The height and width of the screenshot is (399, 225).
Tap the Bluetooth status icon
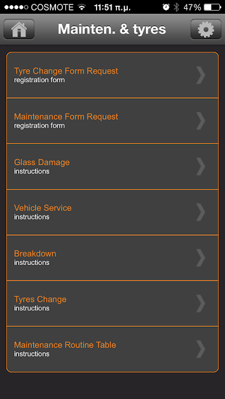pyautogui.click(x=176, y=7)
